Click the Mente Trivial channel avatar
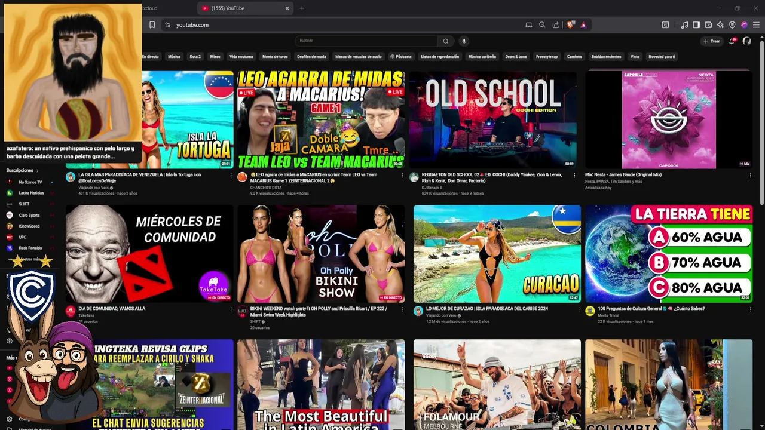This screenshot has width=765, height=430. point(590,311)
